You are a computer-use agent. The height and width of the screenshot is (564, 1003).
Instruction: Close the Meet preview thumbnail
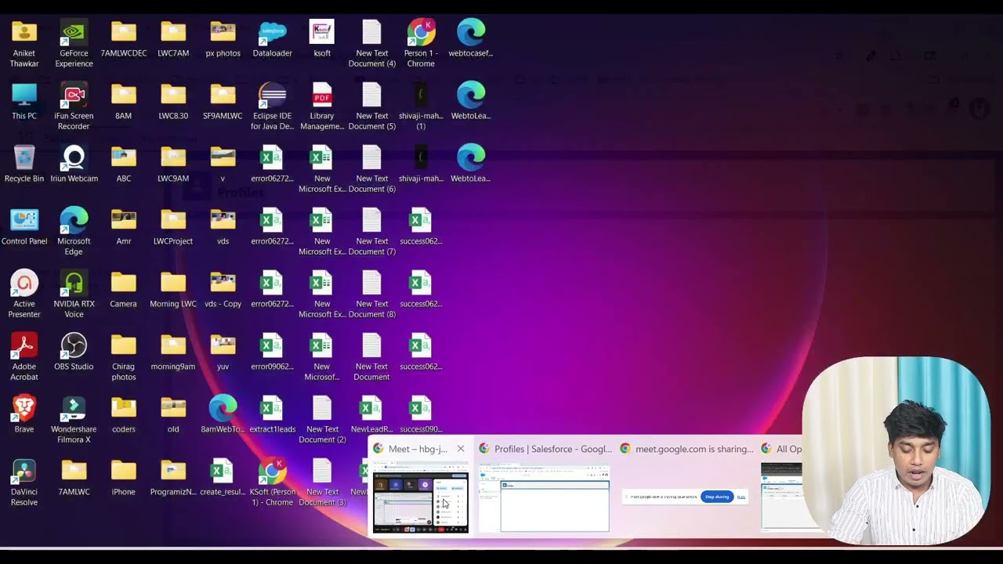point(461,449)
